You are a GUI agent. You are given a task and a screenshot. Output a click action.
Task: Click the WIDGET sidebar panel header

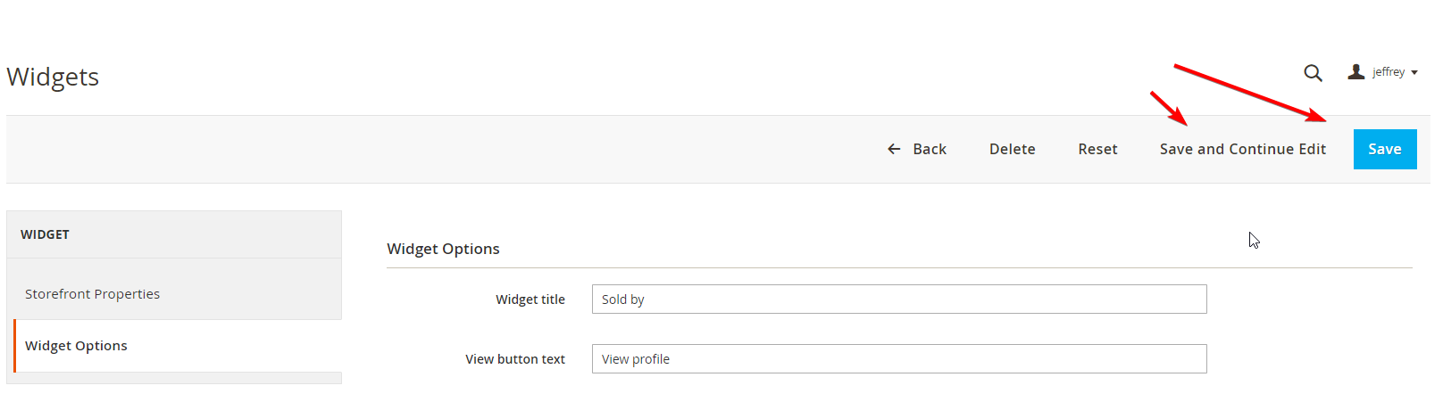(174, 234)
